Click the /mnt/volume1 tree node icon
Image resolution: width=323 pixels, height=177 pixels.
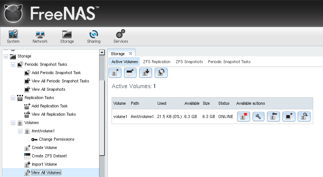27,131
